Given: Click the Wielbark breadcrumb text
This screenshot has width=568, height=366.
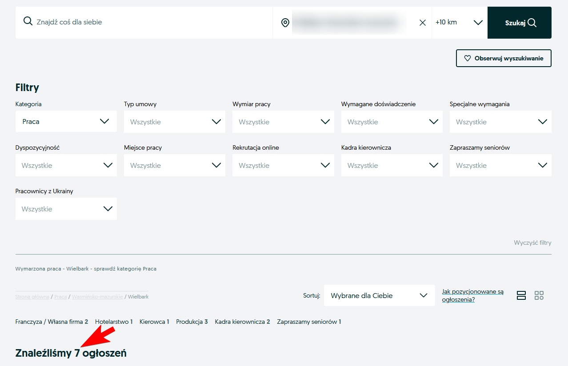Looking at the screenshot, I should [x=138, y=297].
